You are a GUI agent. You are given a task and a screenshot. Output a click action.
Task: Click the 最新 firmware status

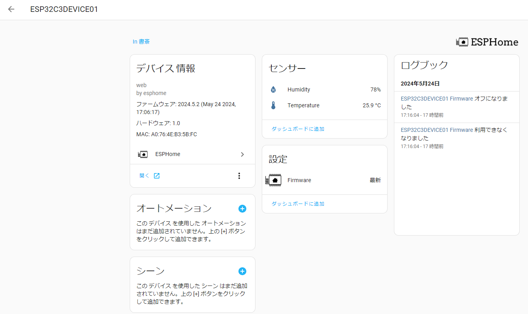pos(375,180)
